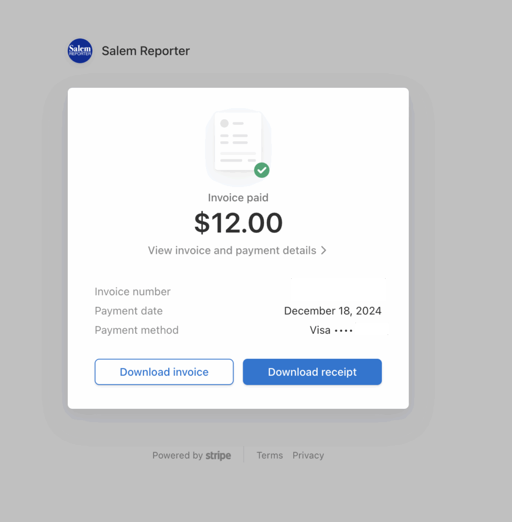The width and height of the screenshot is (512, 522).
Task: Open the Privacy link
Action: (x=308, y=456)
